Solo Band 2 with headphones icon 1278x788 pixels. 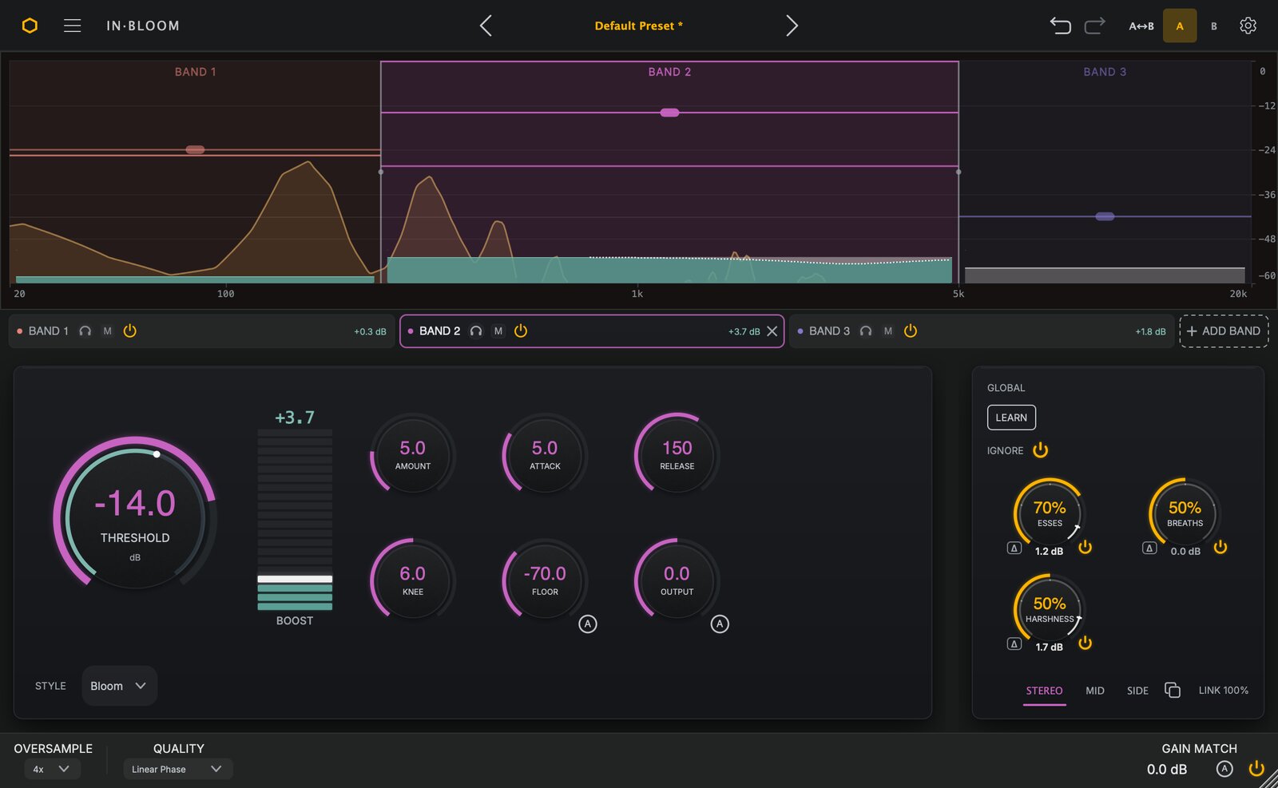click(x=476, y=331)
